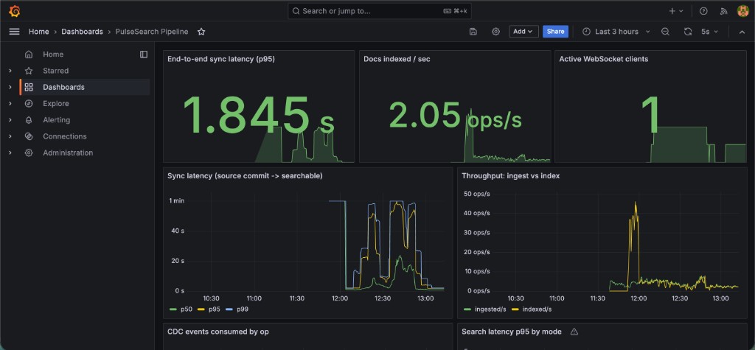Open Administration in sidebar
Image resolution: width=755 pixels, height=350 pixels.
click(x=68, y=153)
